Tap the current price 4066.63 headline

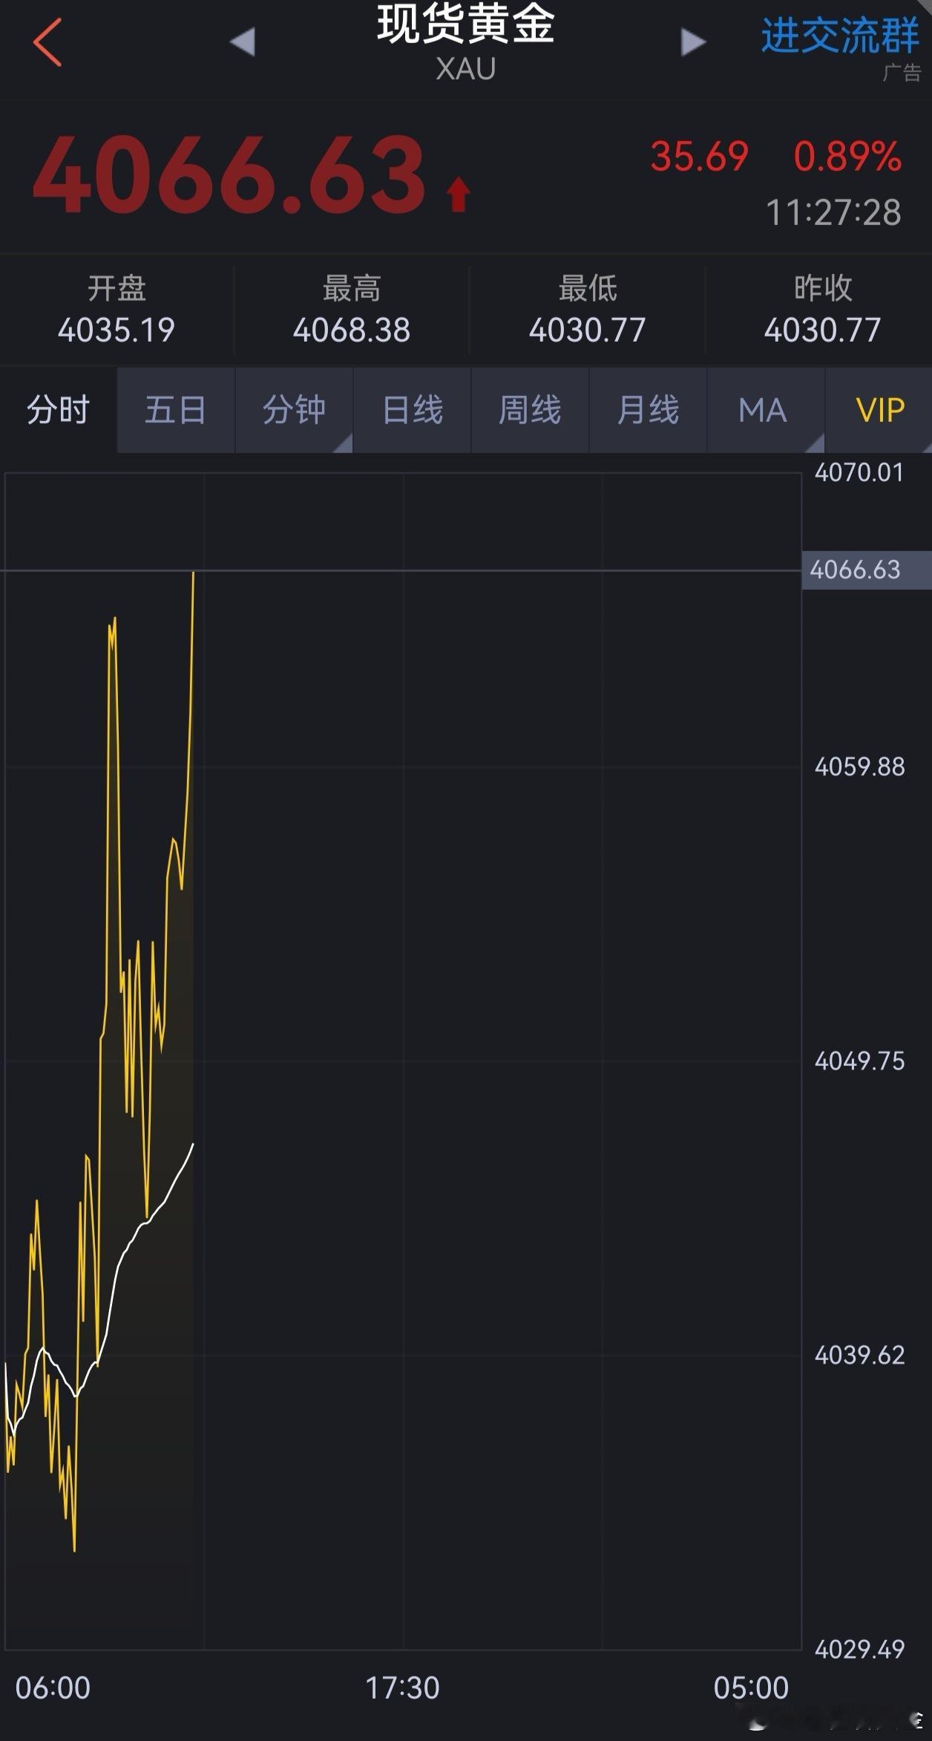229,175
